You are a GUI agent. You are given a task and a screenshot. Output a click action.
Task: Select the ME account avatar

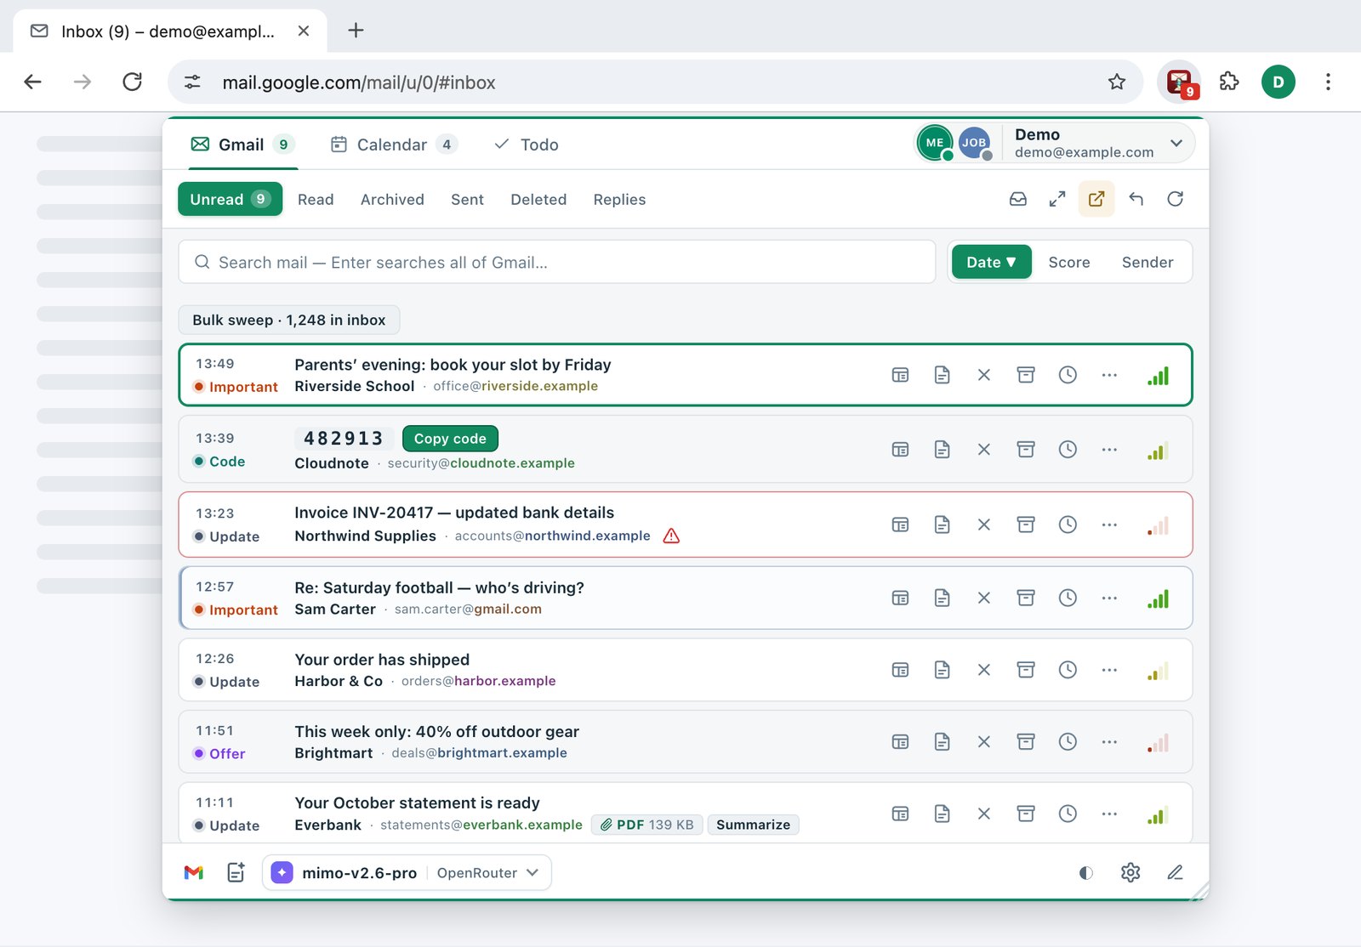tap(934, 143)
